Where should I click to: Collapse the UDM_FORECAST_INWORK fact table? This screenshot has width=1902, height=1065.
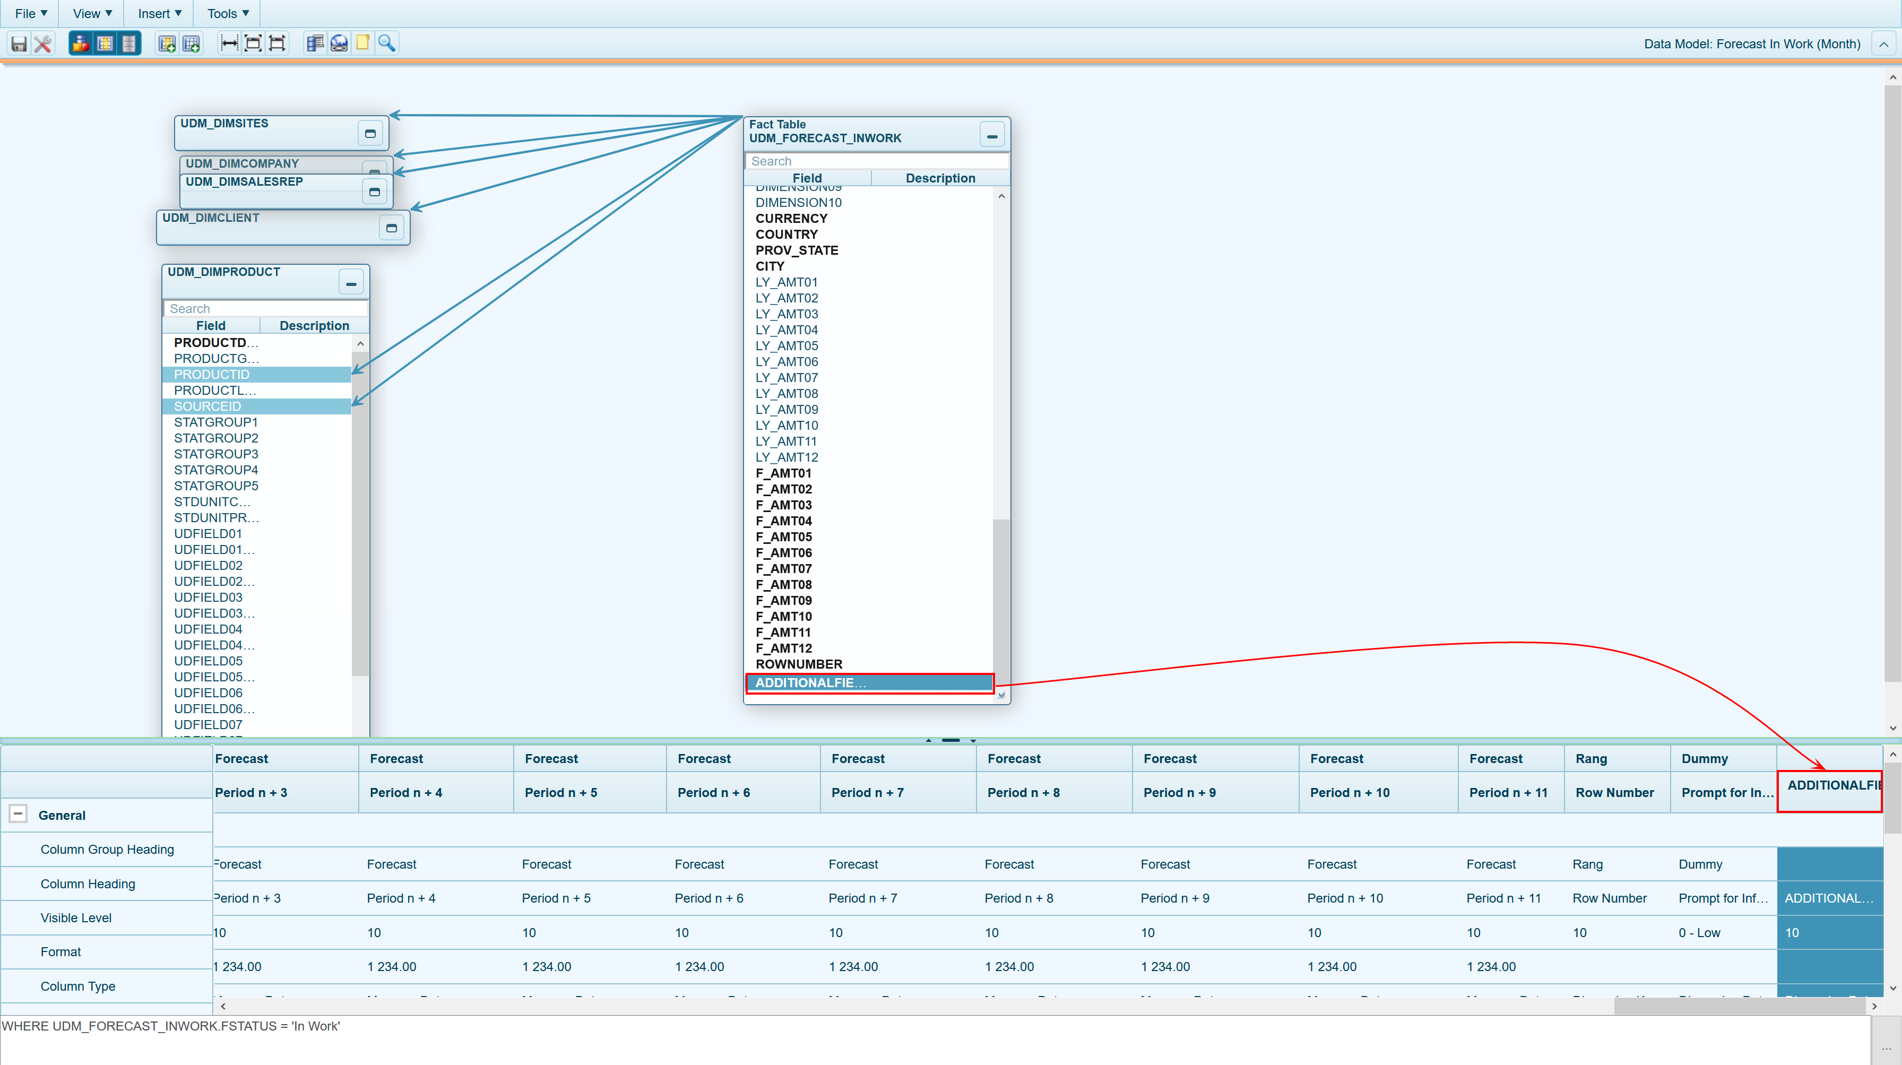(x=992, y=136)
